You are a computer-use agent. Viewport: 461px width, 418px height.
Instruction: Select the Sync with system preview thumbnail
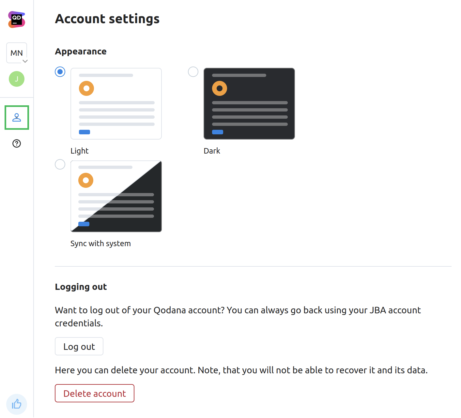116,196
